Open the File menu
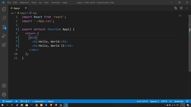This screenshot has width=191, height=107. tap(9, 2)
